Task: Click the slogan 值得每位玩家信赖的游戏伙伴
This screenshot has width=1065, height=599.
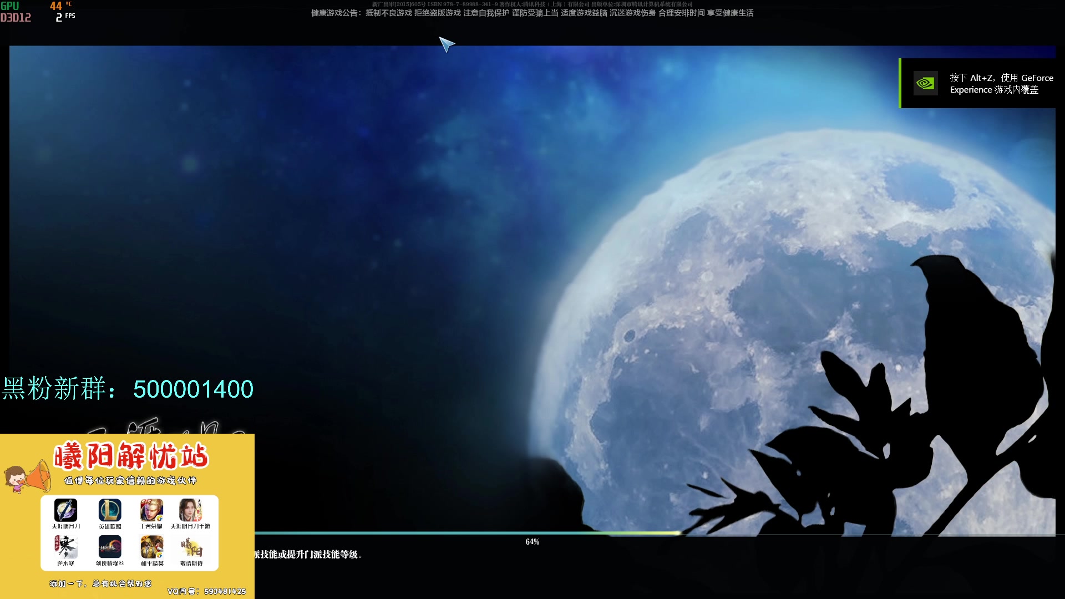Action: tap(130, 480)
